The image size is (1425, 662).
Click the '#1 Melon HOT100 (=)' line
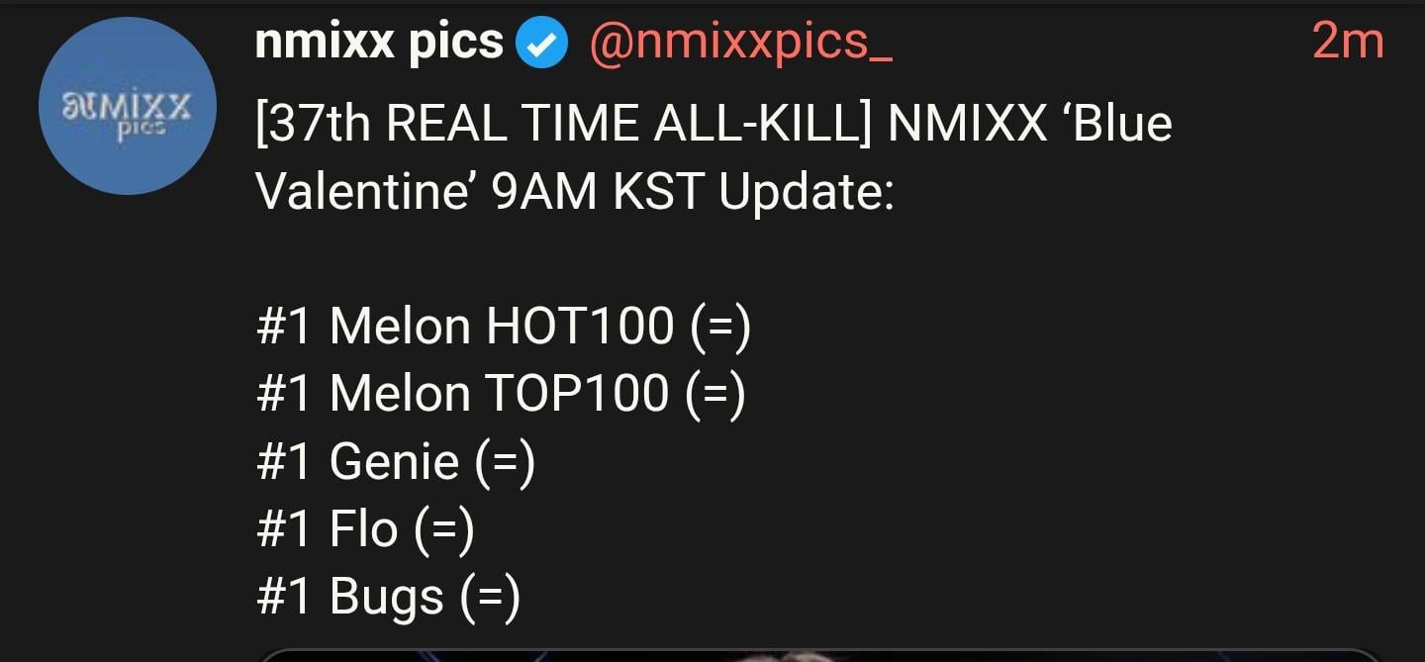tap(503, 326)
